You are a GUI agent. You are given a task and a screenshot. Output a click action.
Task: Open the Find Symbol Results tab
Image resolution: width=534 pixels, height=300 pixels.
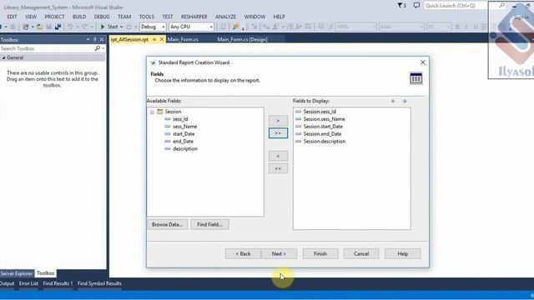point(99,283)
